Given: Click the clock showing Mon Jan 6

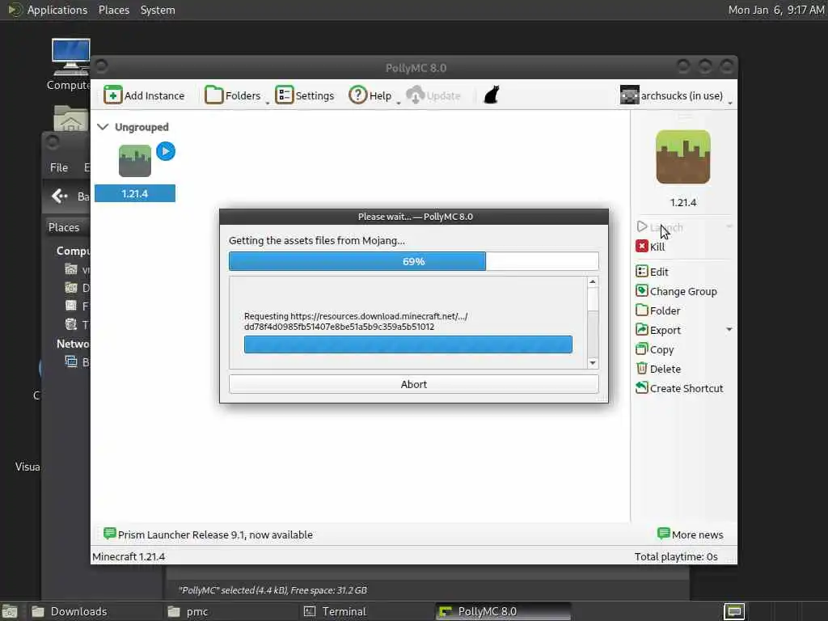Looking at the screenshot, I should tap(775, 10).
